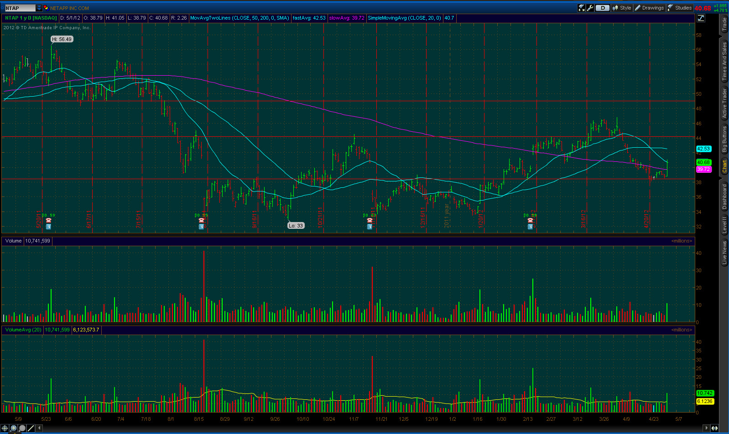Click the 4/20/12 vertical date marker label
This screenshot has width=729, height=434.
[646, 218]
